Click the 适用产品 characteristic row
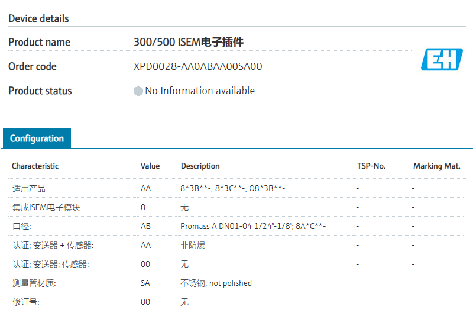 (x=29, y=188)
